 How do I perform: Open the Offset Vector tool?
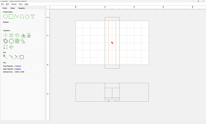(x=5, y=41)
